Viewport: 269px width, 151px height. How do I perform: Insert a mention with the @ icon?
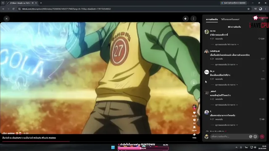pos(251,137)
